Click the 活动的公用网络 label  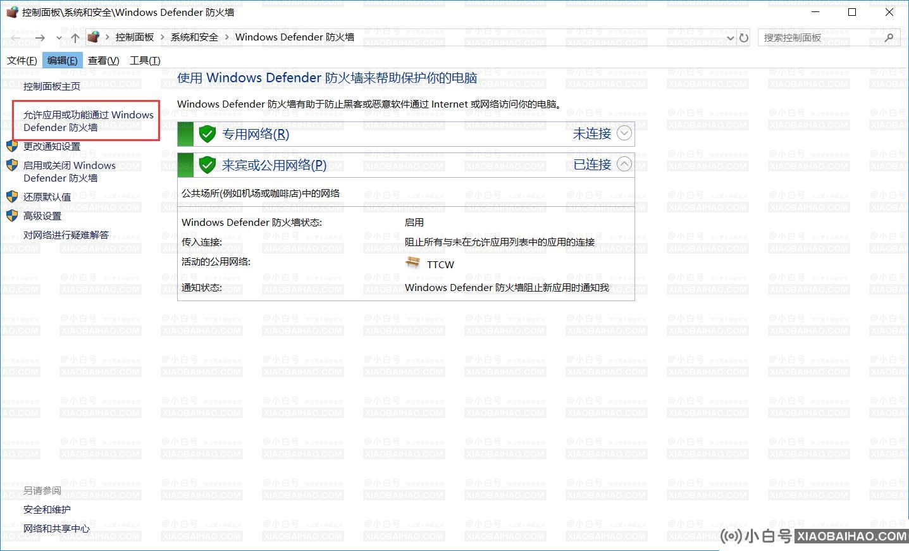pyautogui.click(x=216, y=261)
